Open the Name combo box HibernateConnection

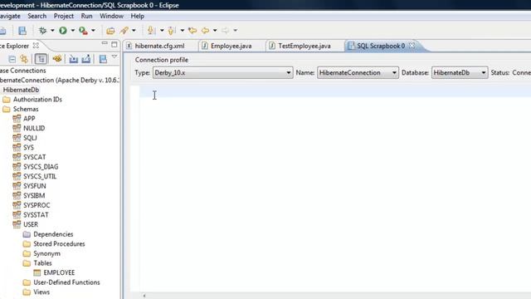coord(358,72)
